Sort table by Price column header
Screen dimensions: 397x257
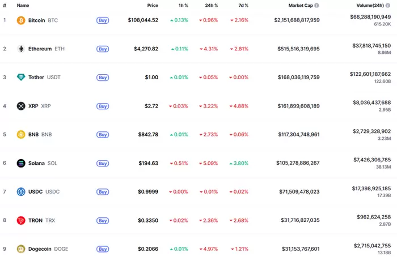pos(153,5)
